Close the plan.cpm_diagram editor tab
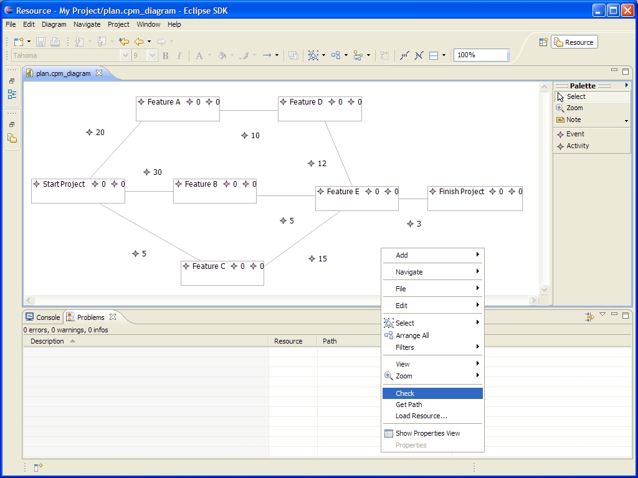The width and height of the screenshot is (638, 478). click(99, 73)
